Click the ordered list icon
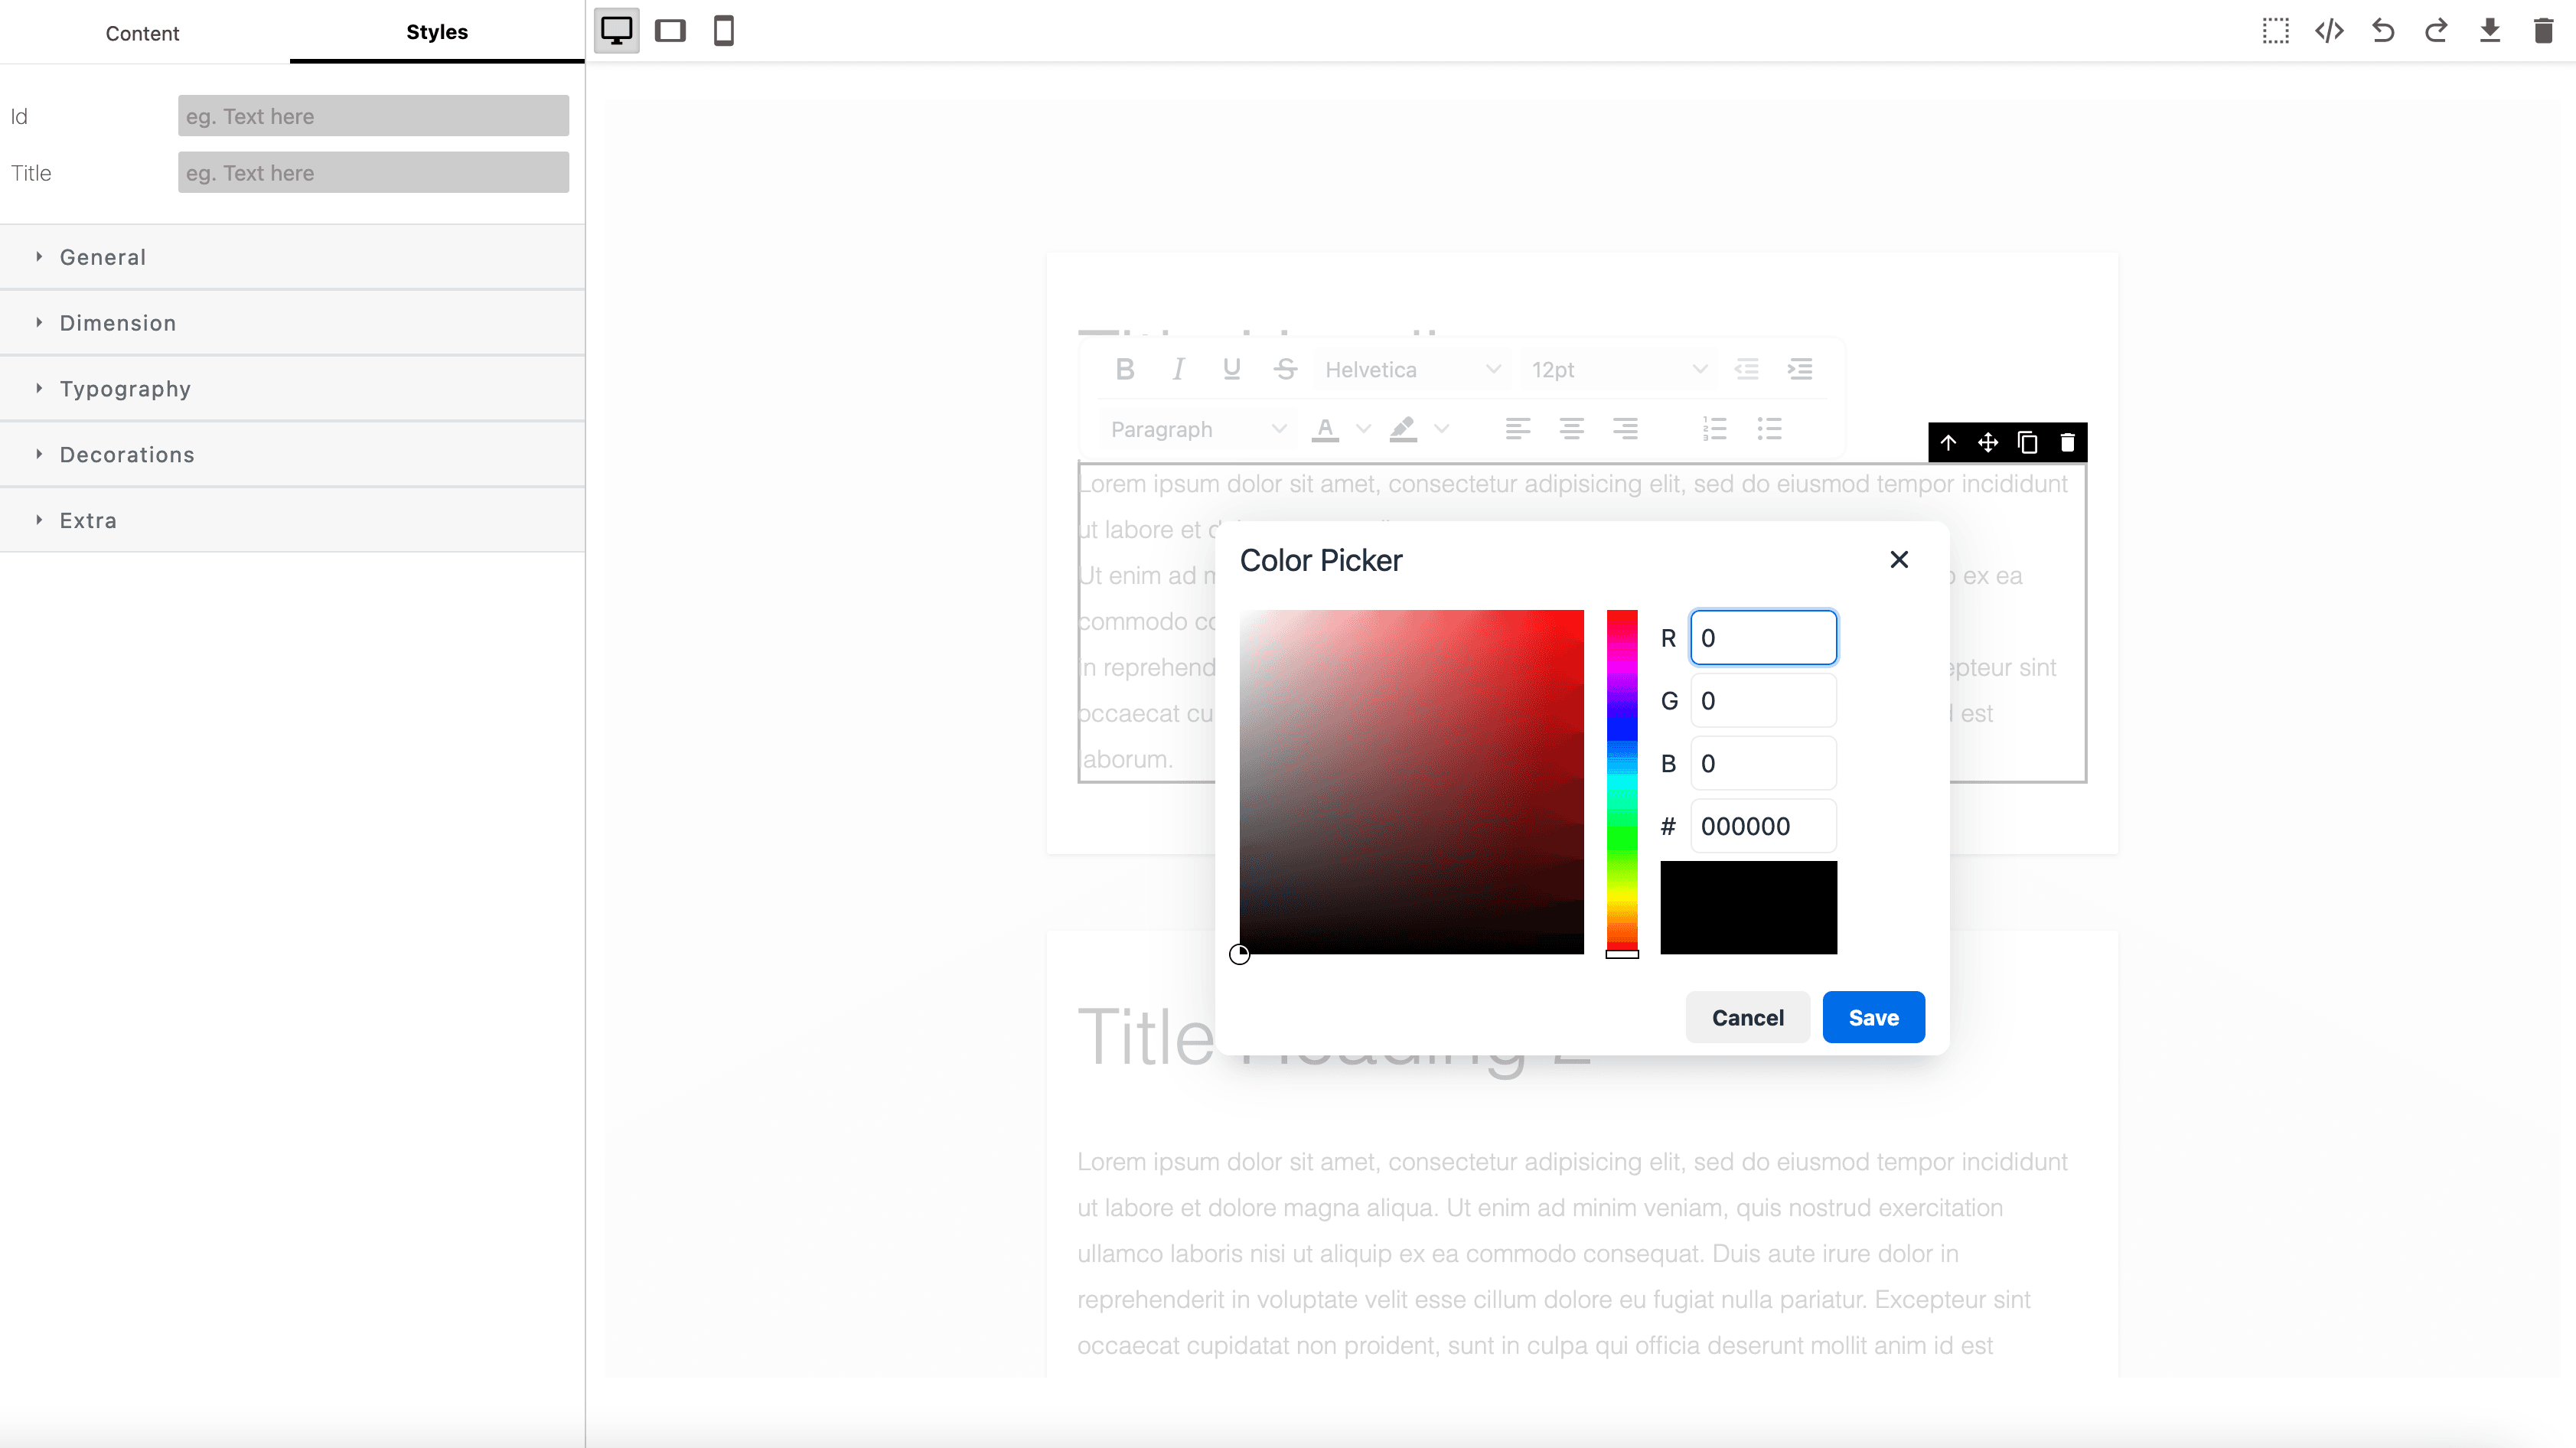 pyautogui.click(x=1714, y=429)
